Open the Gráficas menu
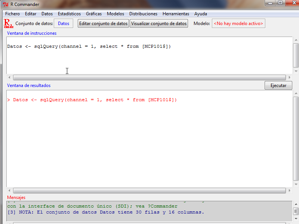This screenshot has height=224, width=299. 94,14
